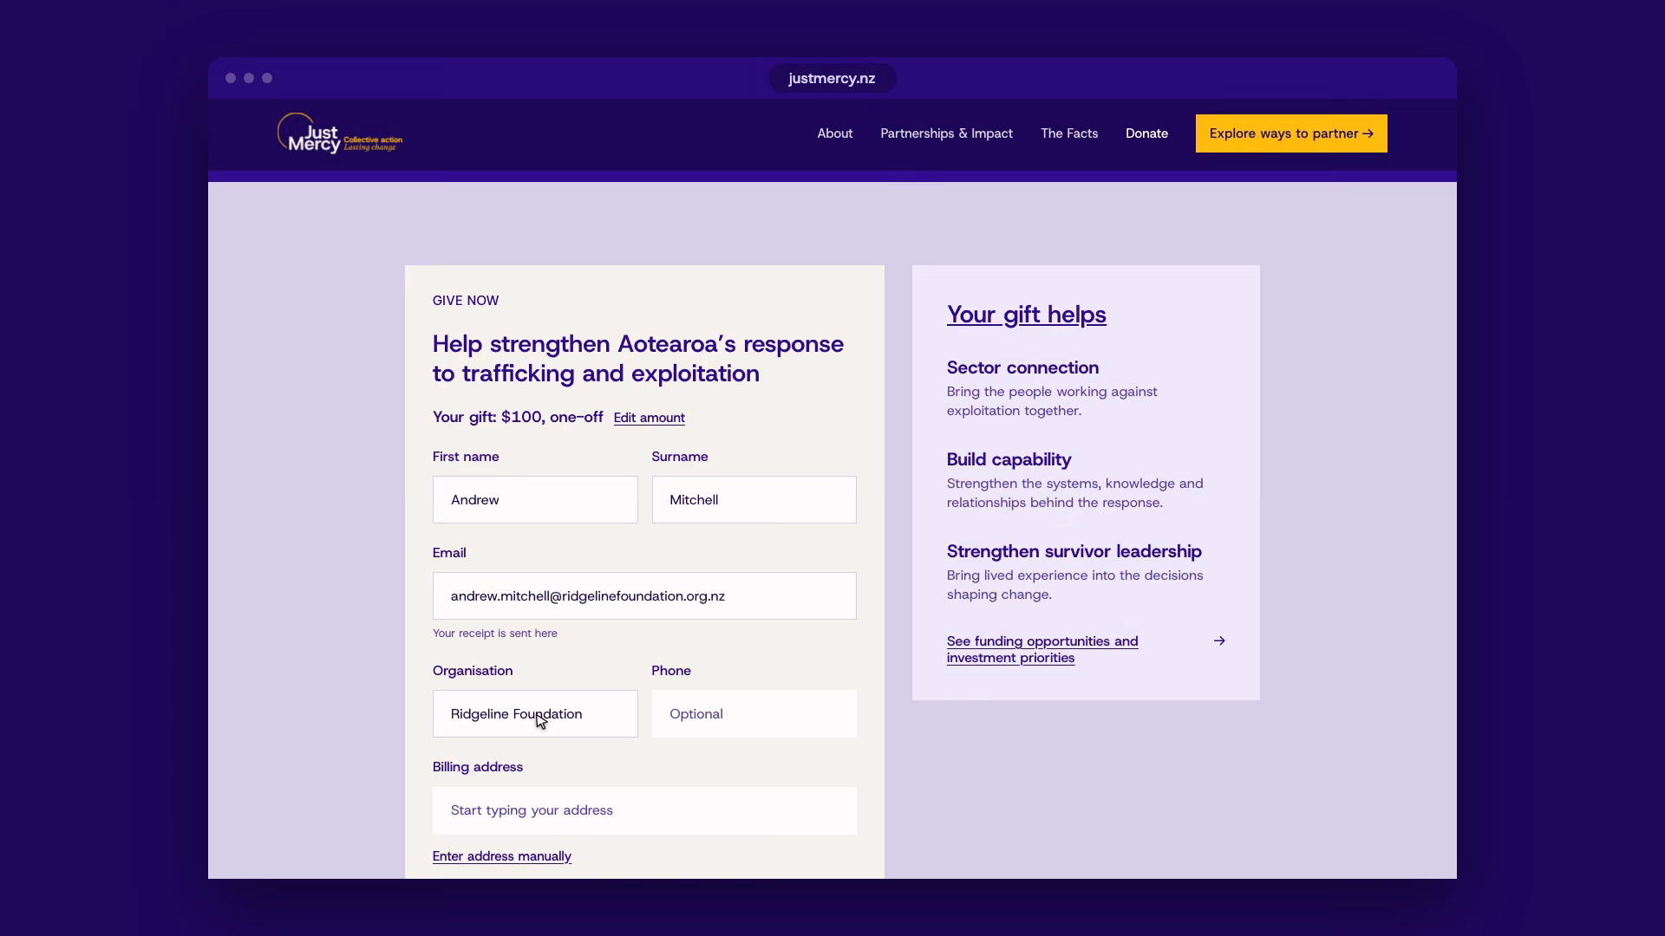This screenshot has height=936, width=1665.
Task: Click the 'Your receipt is sent here' hint
Action: point(494,634)
